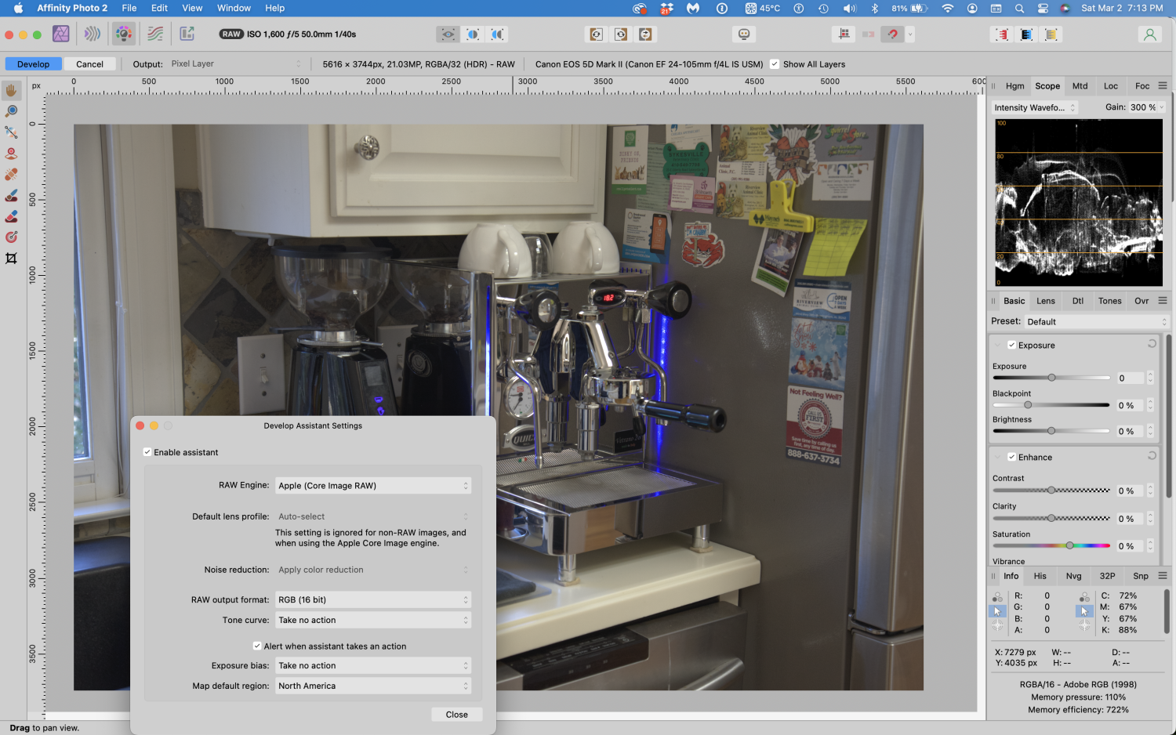
Task: Click the Contrast slider handle
Action: pyautogui.click(x=1051, y=490)
